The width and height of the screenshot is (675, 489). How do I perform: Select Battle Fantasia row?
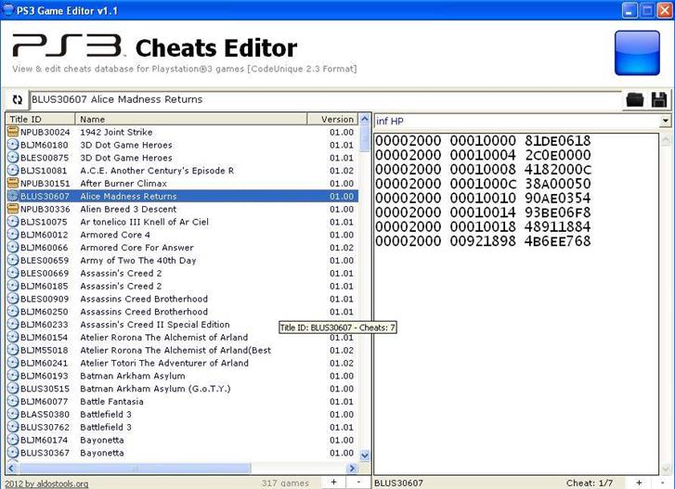point(182,402)
